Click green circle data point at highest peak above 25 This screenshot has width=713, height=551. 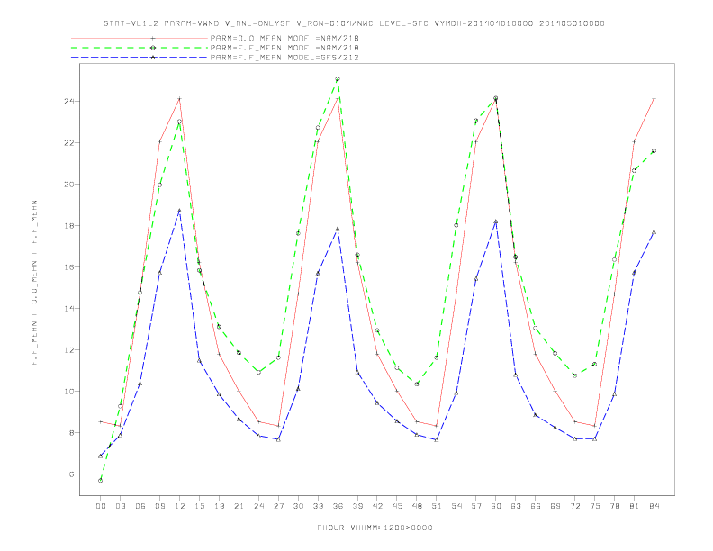(x=338, y=79)
